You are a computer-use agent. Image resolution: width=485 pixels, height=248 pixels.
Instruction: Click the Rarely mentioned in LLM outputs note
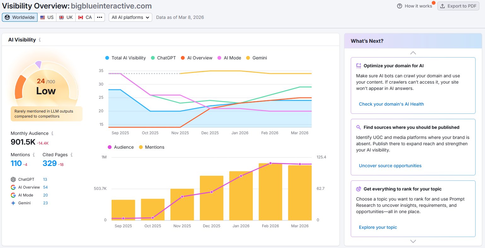tap(47, 114)
